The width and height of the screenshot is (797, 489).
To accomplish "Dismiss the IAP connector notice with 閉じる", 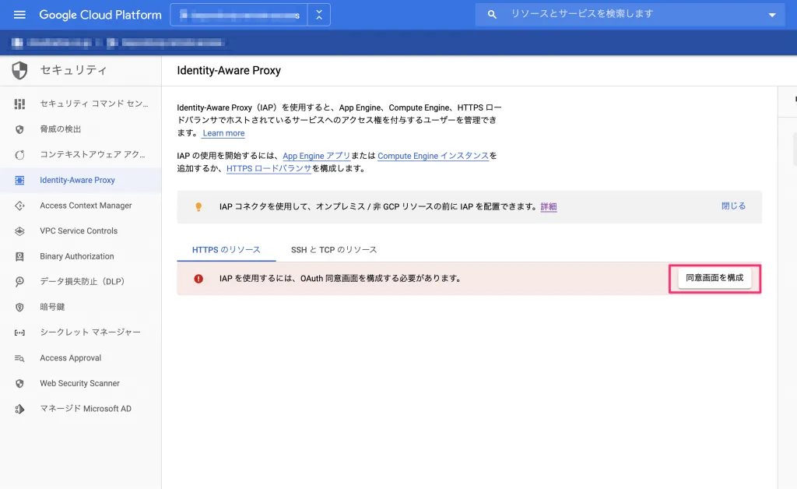I will click(733, 206).
